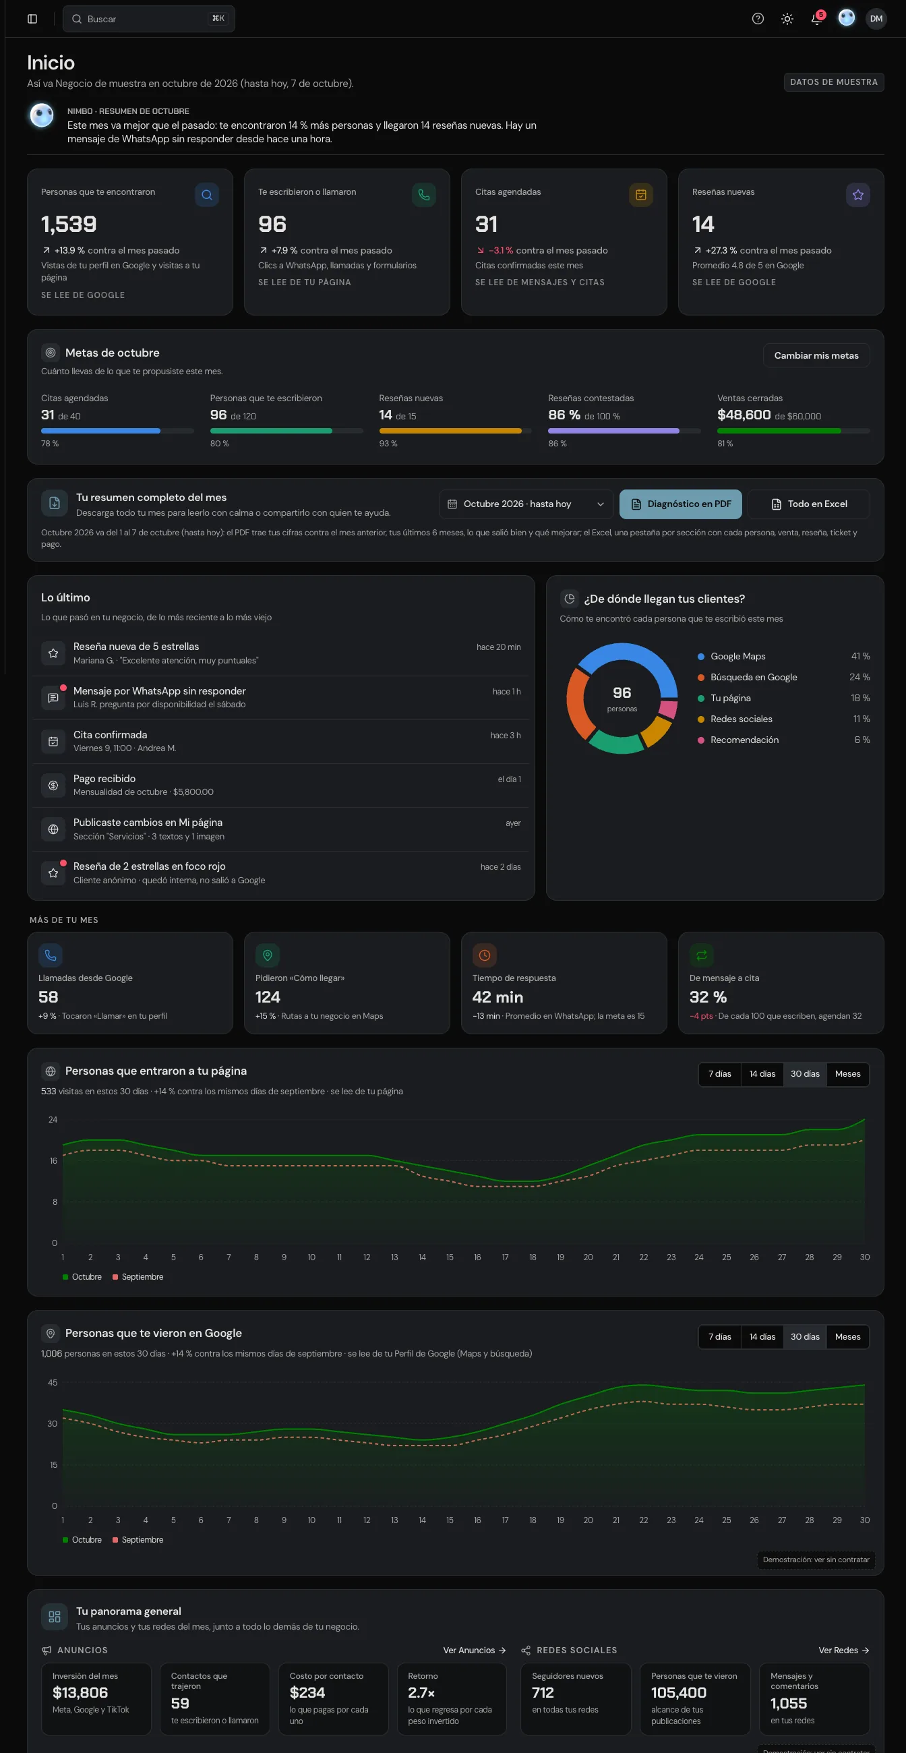Screen dimensions: 906x1753
Task: Toggle the sidebar panel icon
Action: pyautogui.click(x=32, y=19)
